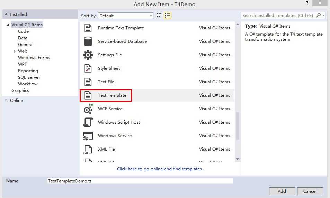Select the Style Sheet label
The image size is (330, 198).
pos(109,68)
